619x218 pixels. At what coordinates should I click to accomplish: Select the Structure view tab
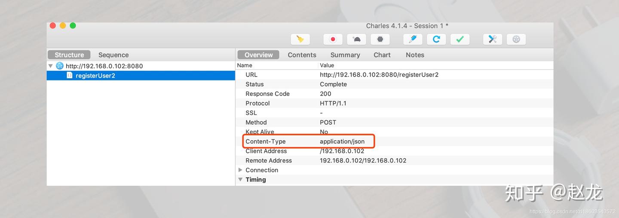(69, 55)
